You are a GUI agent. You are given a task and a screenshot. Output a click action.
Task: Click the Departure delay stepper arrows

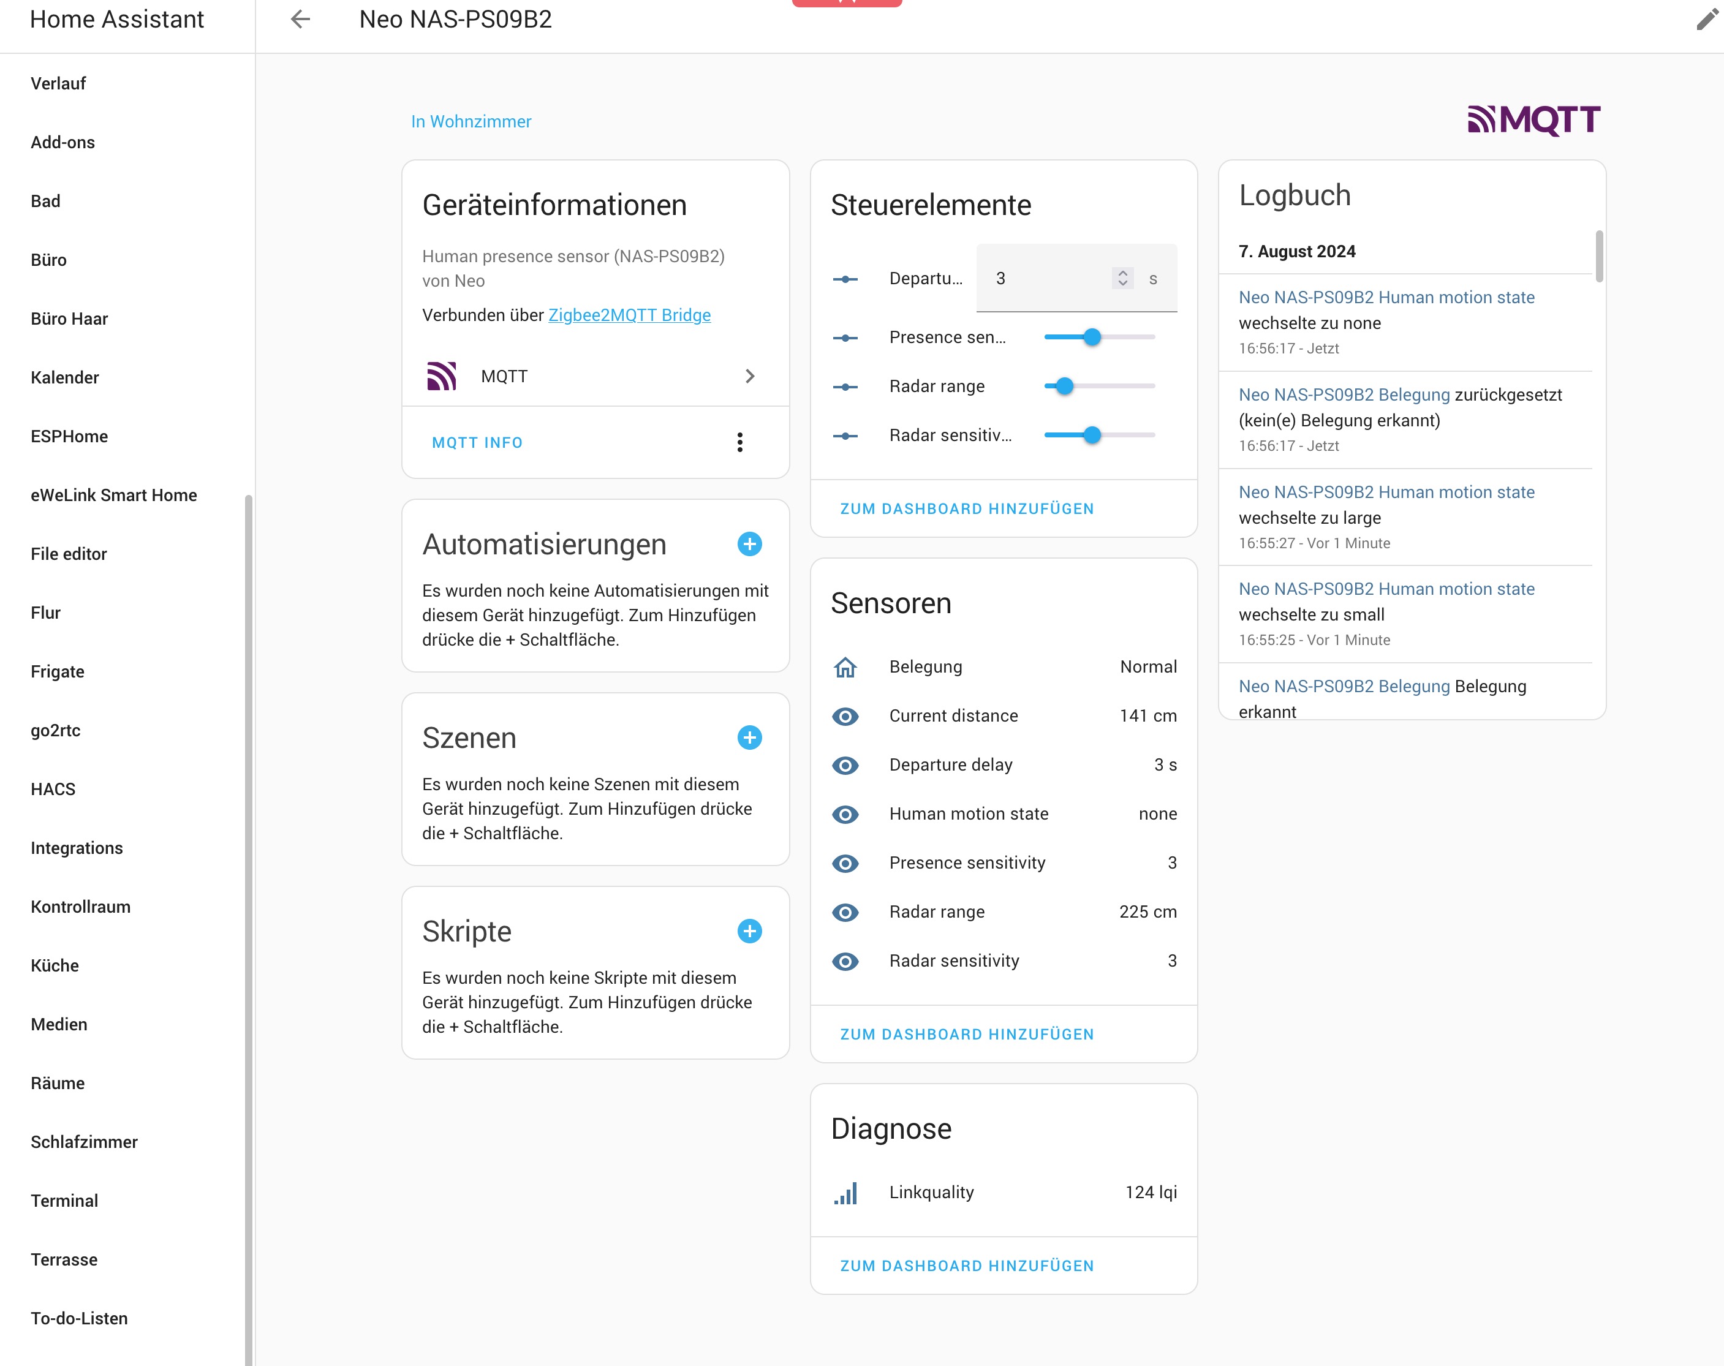[1122, 278]
